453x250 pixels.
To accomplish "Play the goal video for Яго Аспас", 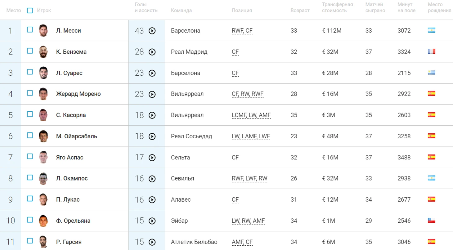I will tap(152, 158).
